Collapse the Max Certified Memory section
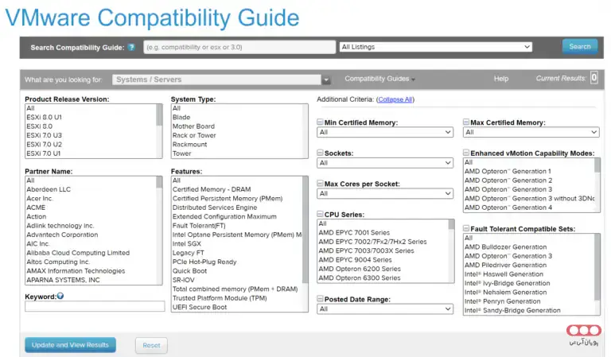611x357 pixels. pyautogui.click(x=466, y=122)
